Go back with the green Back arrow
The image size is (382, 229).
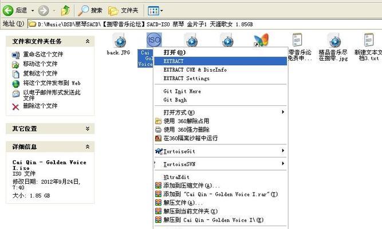pos(8,11)
